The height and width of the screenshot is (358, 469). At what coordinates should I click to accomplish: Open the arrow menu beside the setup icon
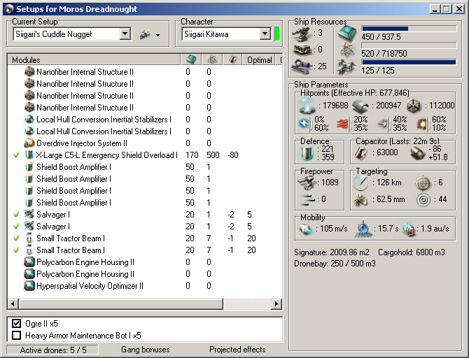158,35
